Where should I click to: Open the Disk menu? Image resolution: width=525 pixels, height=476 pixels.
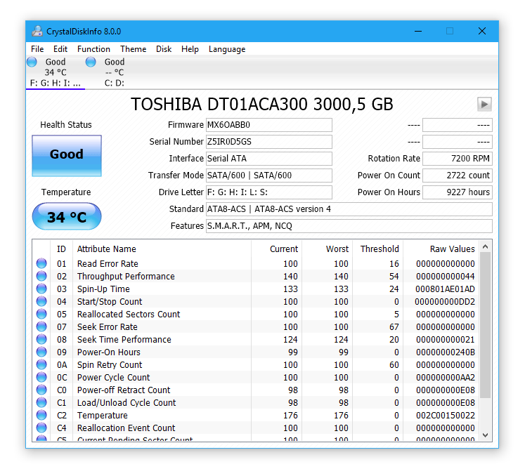164,49
